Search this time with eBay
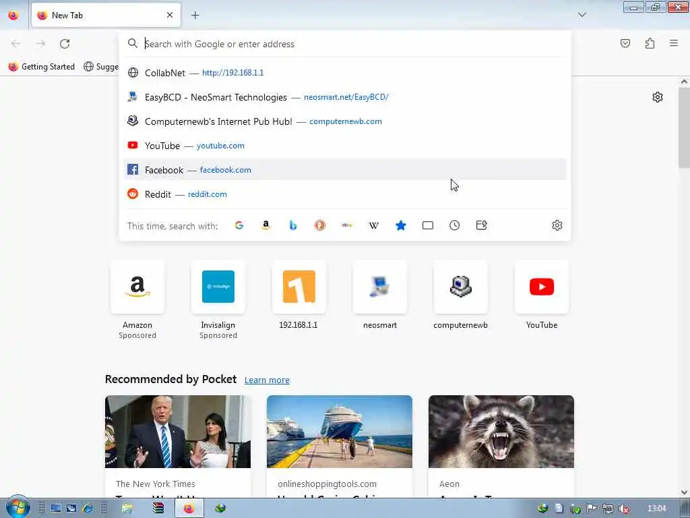The height and width of the screenshot is (518, 690). coord(347,225)
